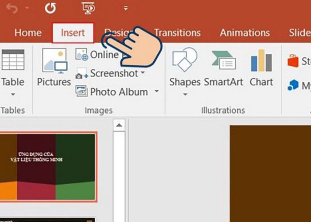Switch to the Home tab
The width and height of the screenshot is (311, 222).
[x=28, y=33]
